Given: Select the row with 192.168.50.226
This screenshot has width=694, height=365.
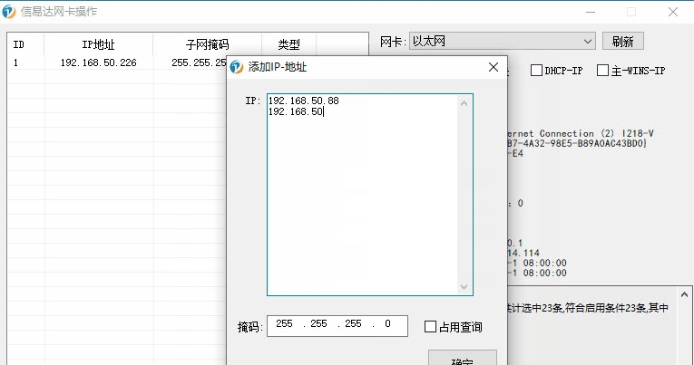Looking at the screenshot, I should 117,62.
